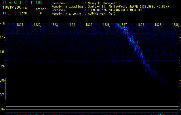Click the 1827 time marker

click(123, 25)
